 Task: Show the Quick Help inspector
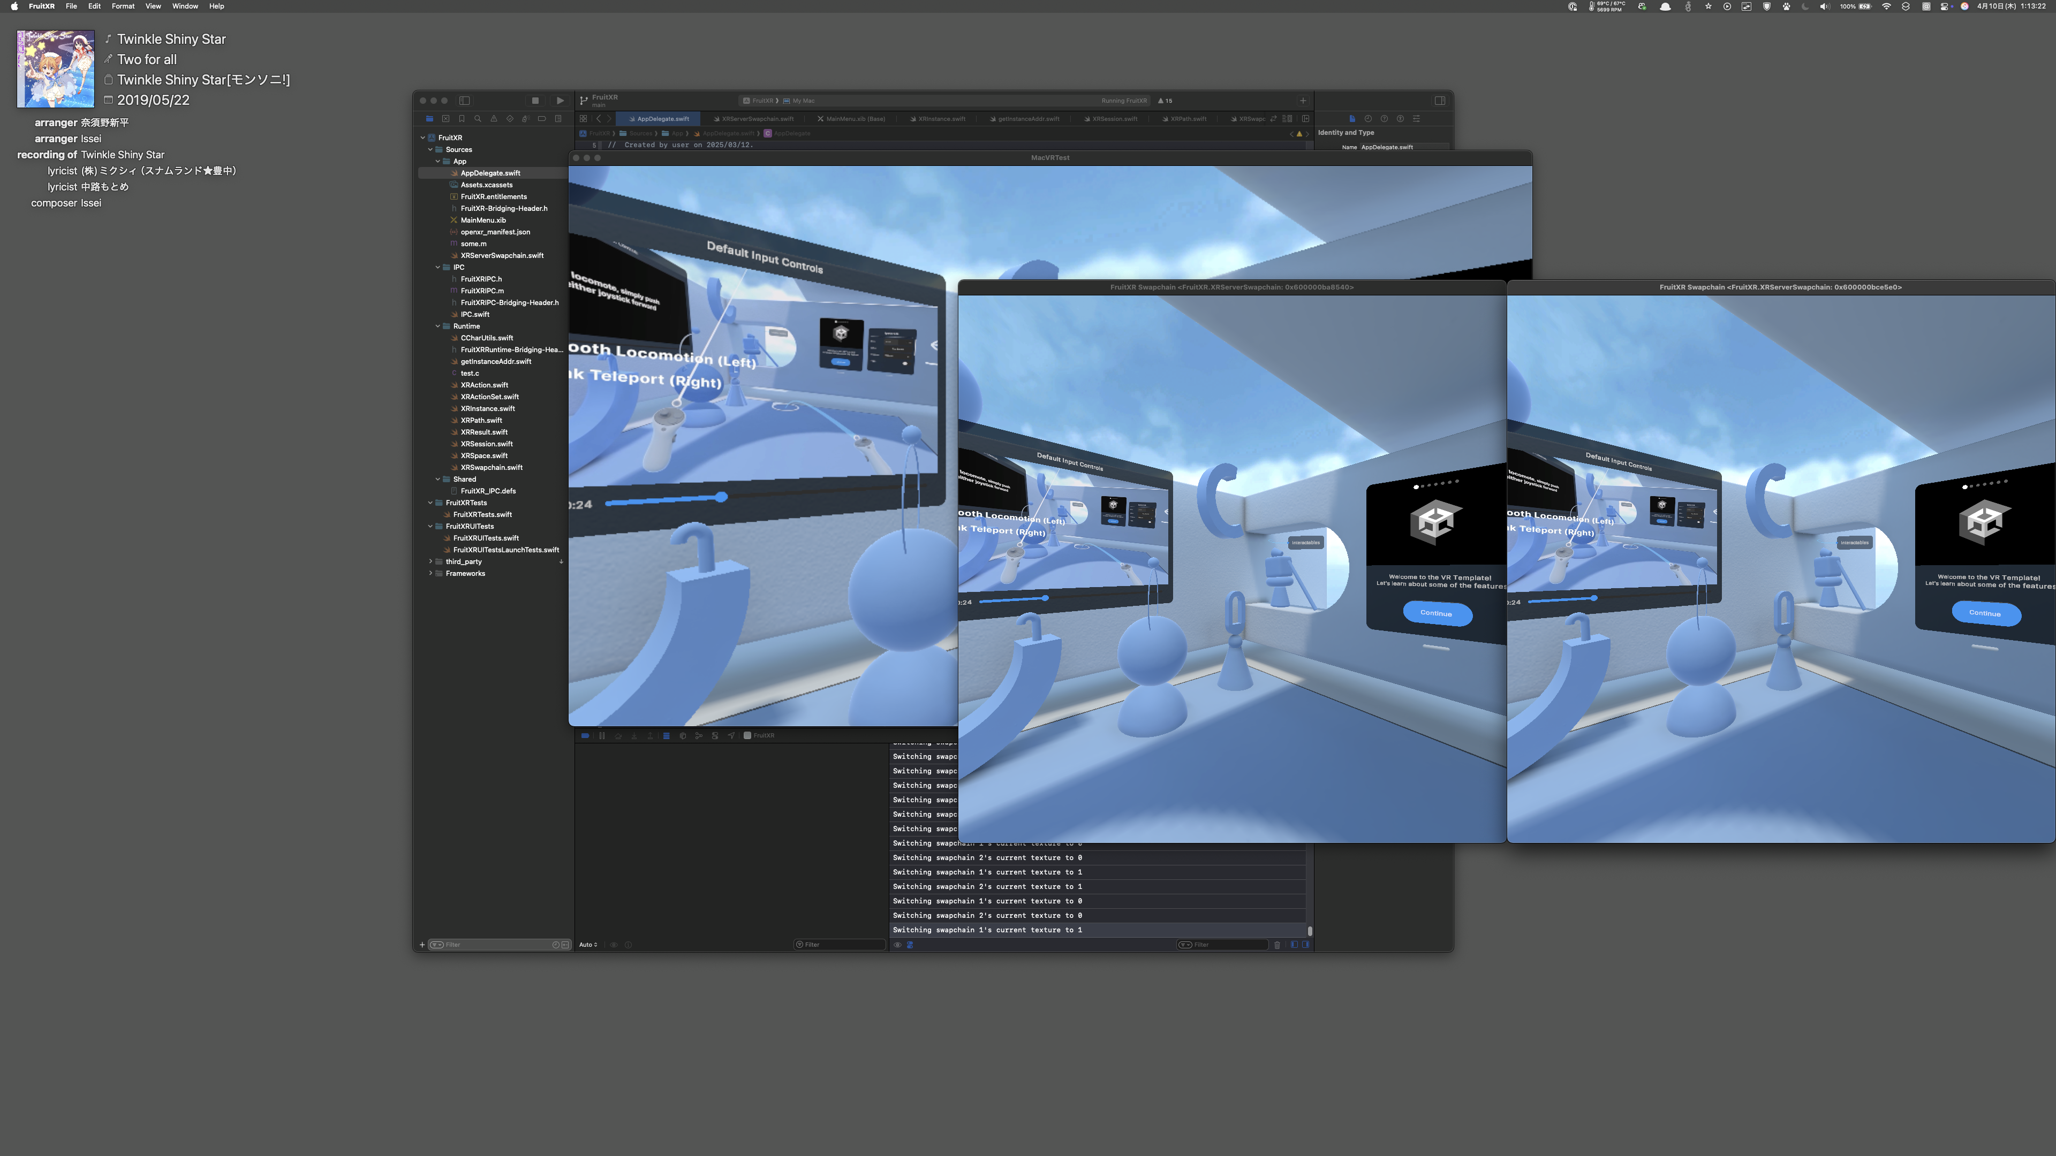pos(1384,119)
